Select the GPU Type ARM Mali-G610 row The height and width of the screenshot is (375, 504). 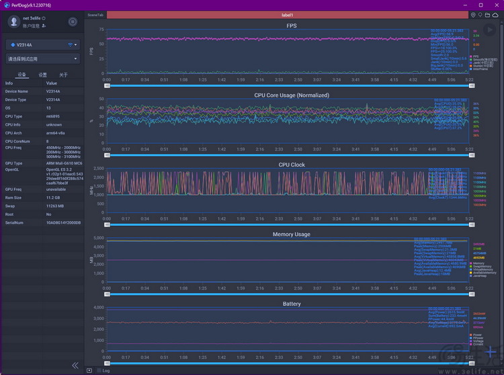43,163
